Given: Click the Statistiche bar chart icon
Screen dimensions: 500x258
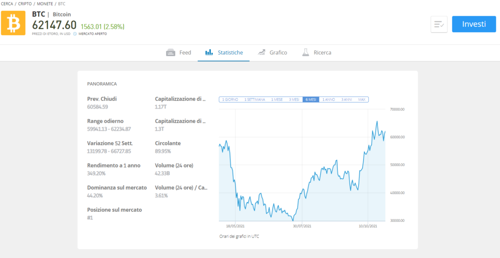Looking at the screenshot, I should pos(209,52).
